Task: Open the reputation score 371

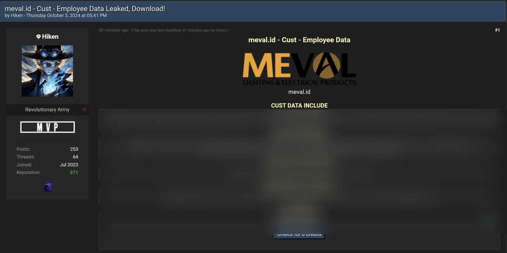Action: [74, 173]
